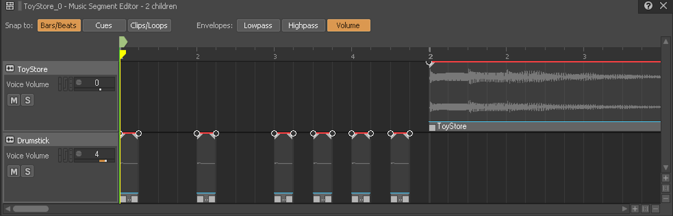
Task: Select the ToyStore audio clip waveform
Action: coord(545,92)
